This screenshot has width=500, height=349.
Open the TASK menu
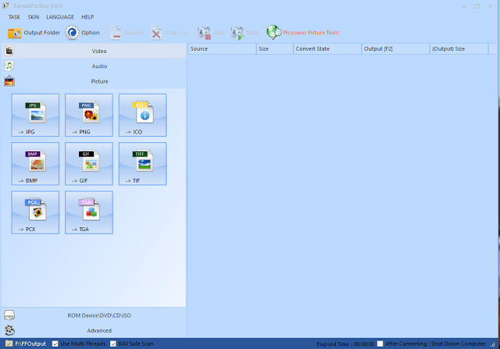(14, 17)
